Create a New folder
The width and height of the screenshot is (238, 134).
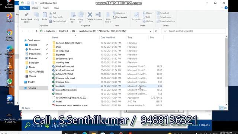coord(108,17)
